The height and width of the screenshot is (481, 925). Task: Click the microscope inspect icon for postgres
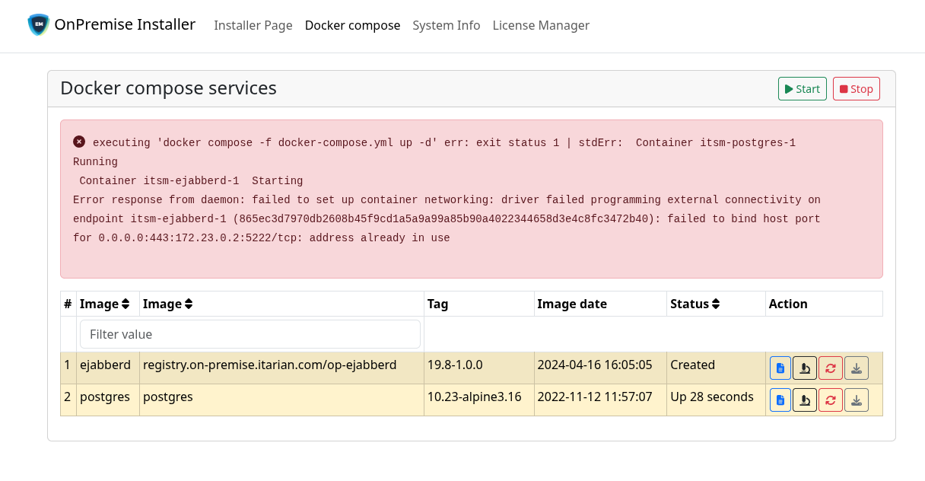pyautogui.click(x=805, y=400)
